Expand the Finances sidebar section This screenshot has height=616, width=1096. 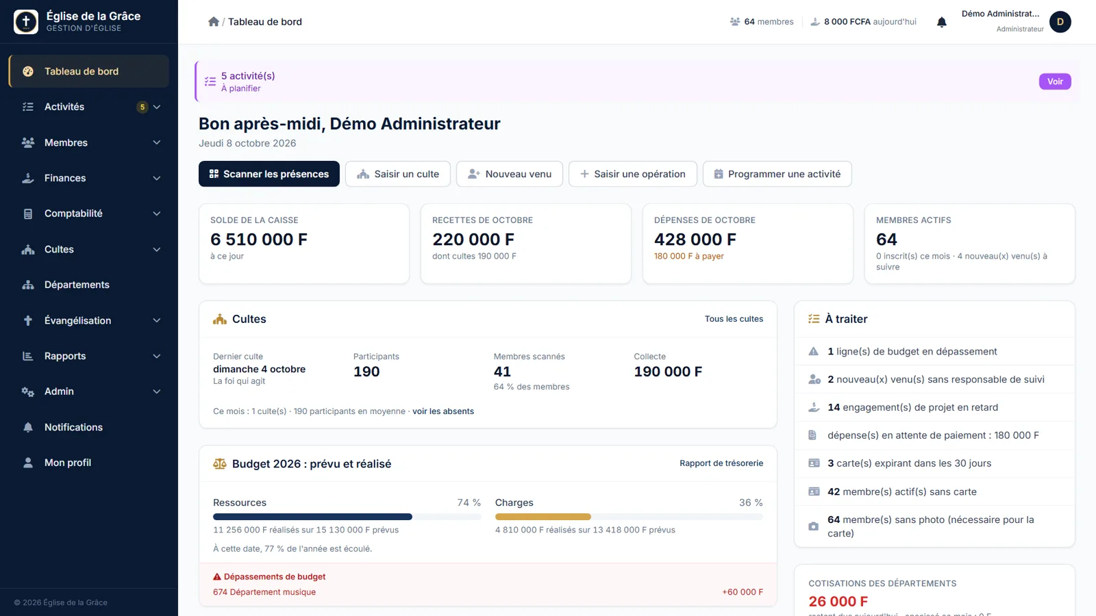[x=89, y=178]
